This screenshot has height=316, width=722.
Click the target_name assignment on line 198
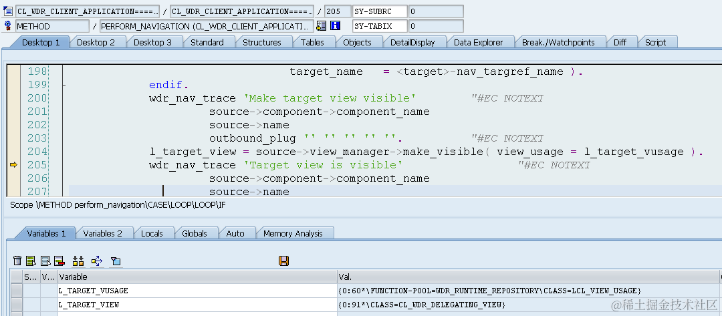[436, 71]
